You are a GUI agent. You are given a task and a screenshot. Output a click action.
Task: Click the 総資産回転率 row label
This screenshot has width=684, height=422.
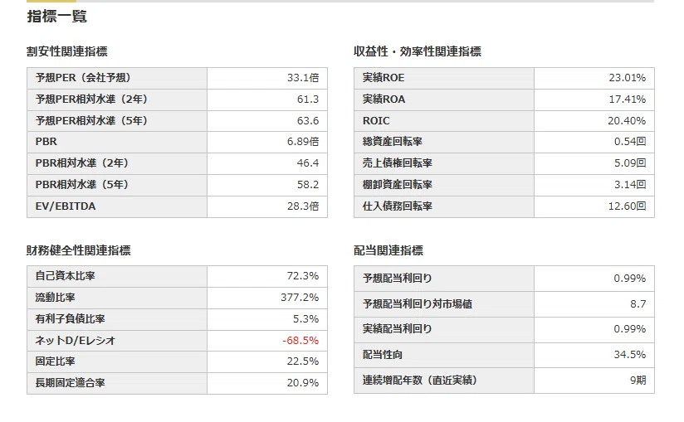click(x=392, y=142)
